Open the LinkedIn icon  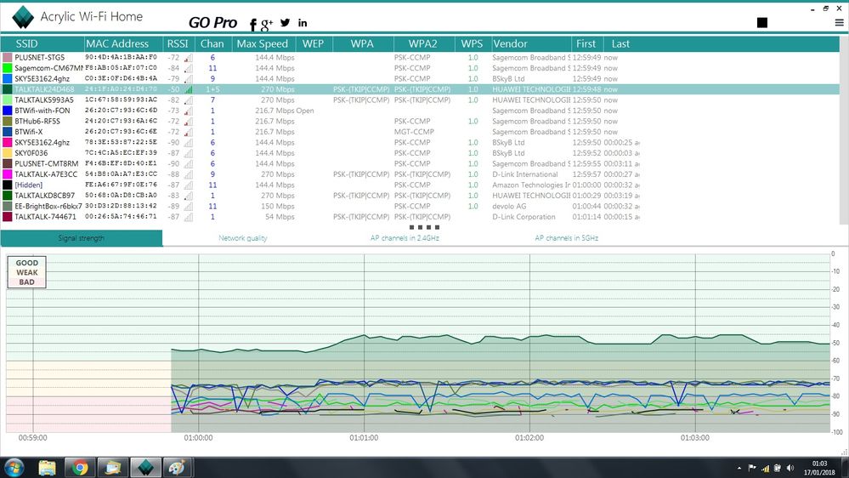pyautogui.click(x=303, y=23)
